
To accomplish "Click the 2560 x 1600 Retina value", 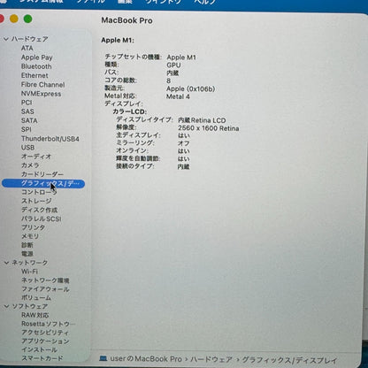I will tap(209, 128).
